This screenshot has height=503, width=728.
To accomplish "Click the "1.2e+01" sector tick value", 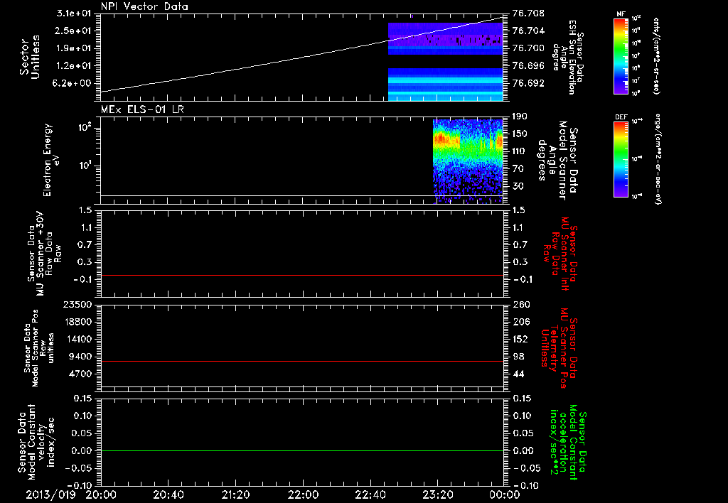I will coord(74,66).
